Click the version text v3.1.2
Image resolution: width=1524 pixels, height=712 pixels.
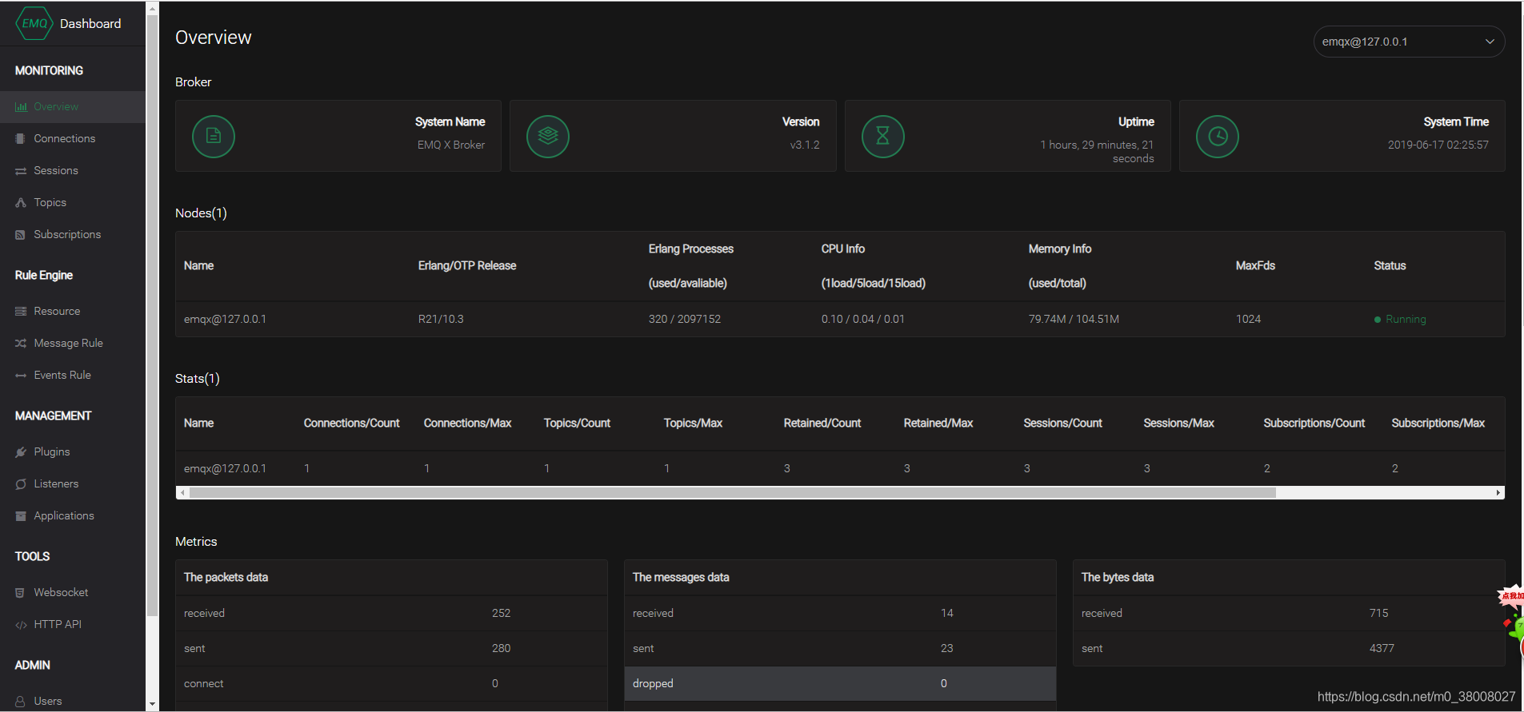(805, 145)
